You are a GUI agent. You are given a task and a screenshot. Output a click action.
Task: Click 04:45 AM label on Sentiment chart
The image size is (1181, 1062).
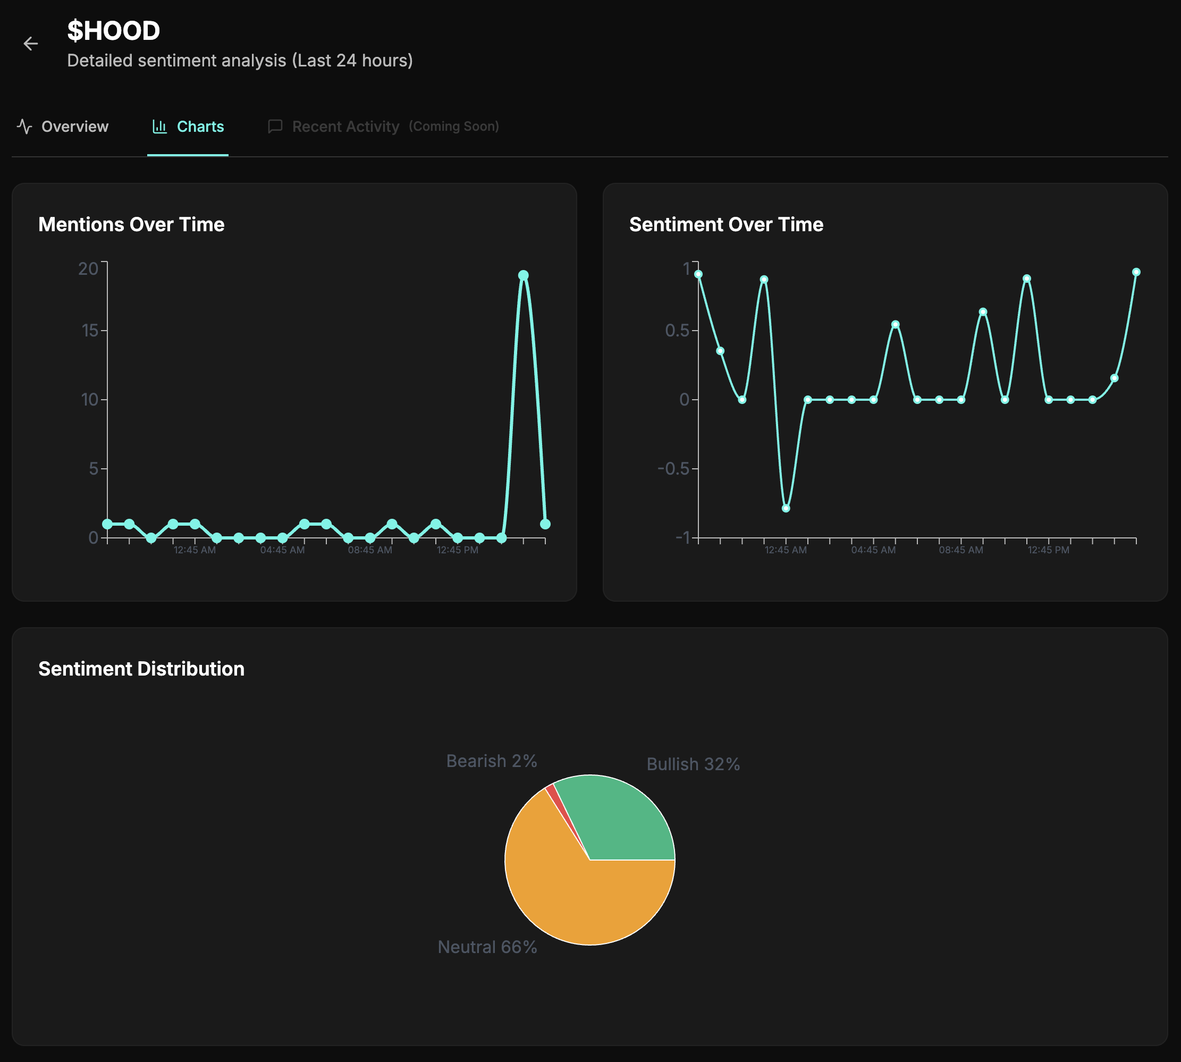873,550
